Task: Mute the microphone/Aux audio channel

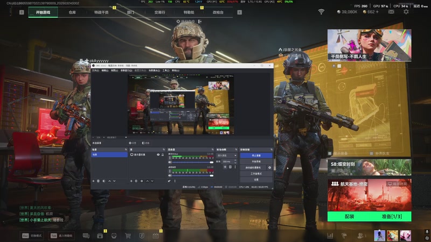Action: (x=170, y=162)
